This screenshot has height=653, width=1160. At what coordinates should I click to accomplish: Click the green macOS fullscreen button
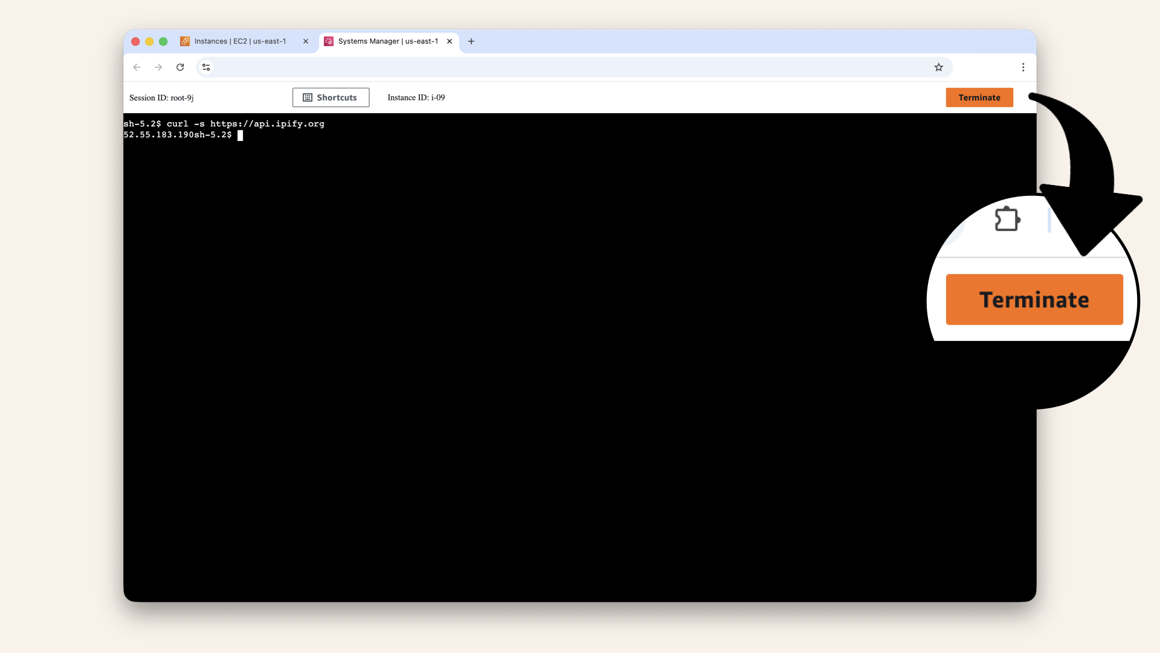[x=163, y=41]
